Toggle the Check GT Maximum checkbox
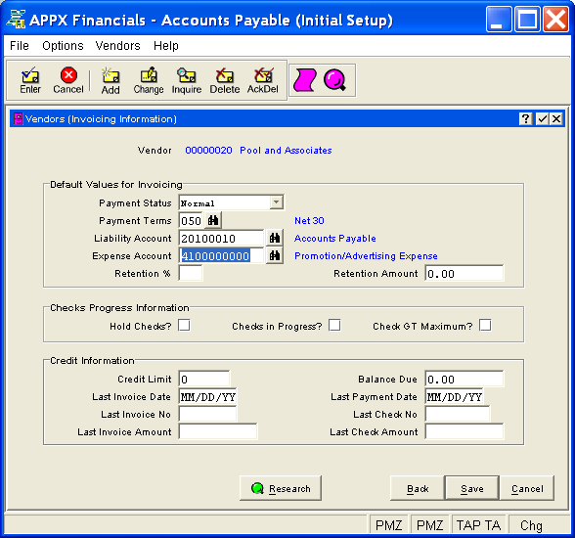The image size is (575, 538). point(485,325)
